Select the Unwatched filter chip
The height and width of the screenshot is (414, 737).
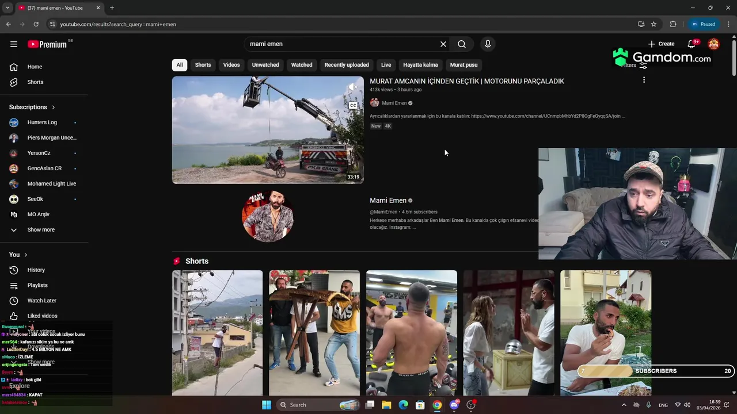pos(265,65)
